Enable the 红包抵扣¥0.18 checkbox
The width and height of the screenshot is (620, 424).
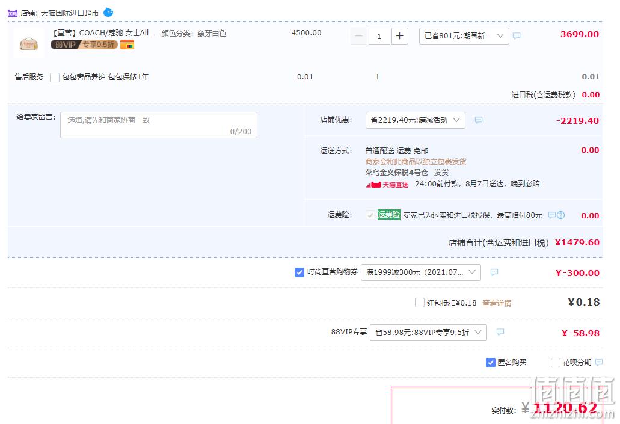pyautogui.click(x=420, y=303)
